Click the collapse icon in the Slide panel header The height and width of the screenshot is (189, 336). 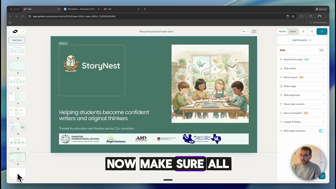pyautogui.click(x=321, y=50)
